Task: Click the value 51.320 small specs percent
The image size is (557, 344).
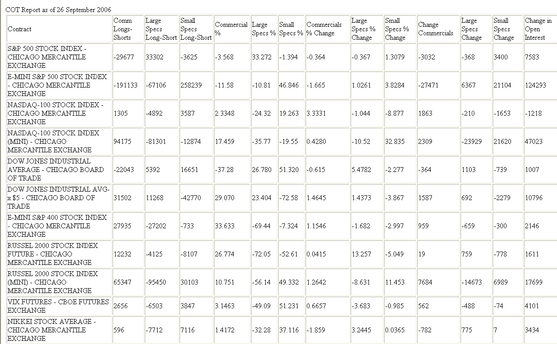Action: click(x=289, y=170)
